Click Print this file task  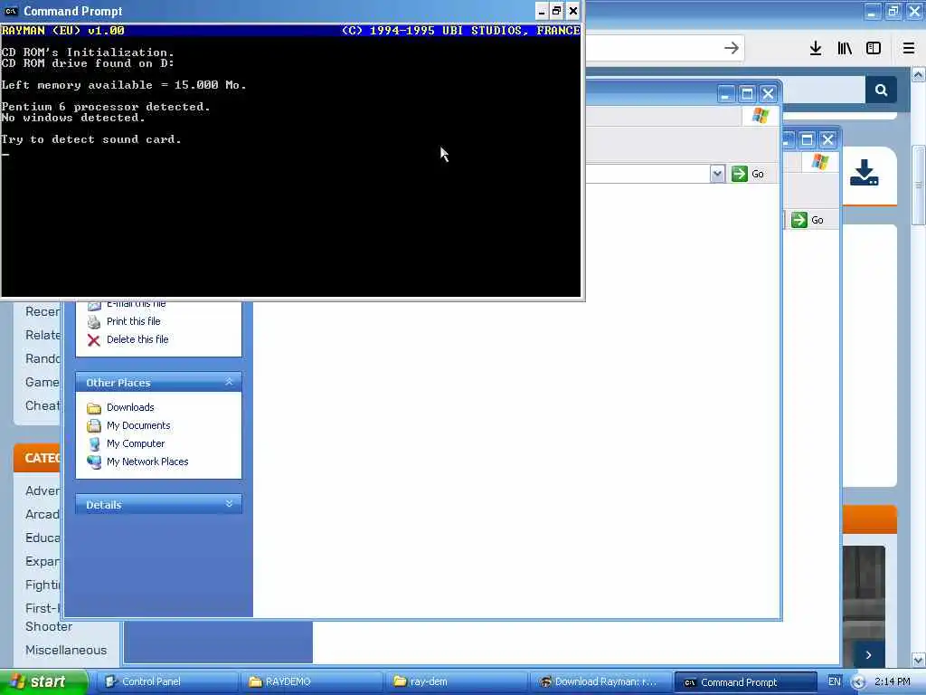point(134,321)
